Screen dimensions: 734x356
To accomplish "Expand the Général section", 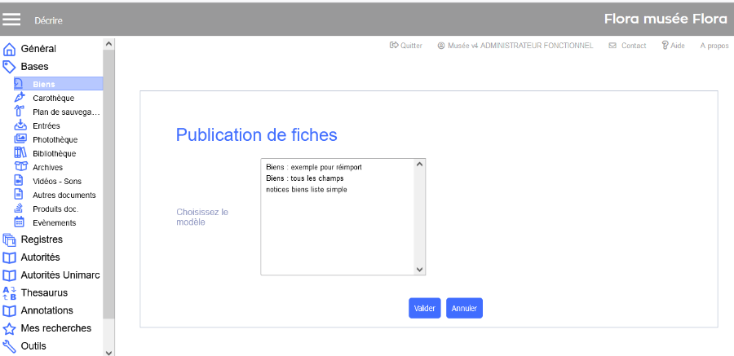I will point(38,49).
